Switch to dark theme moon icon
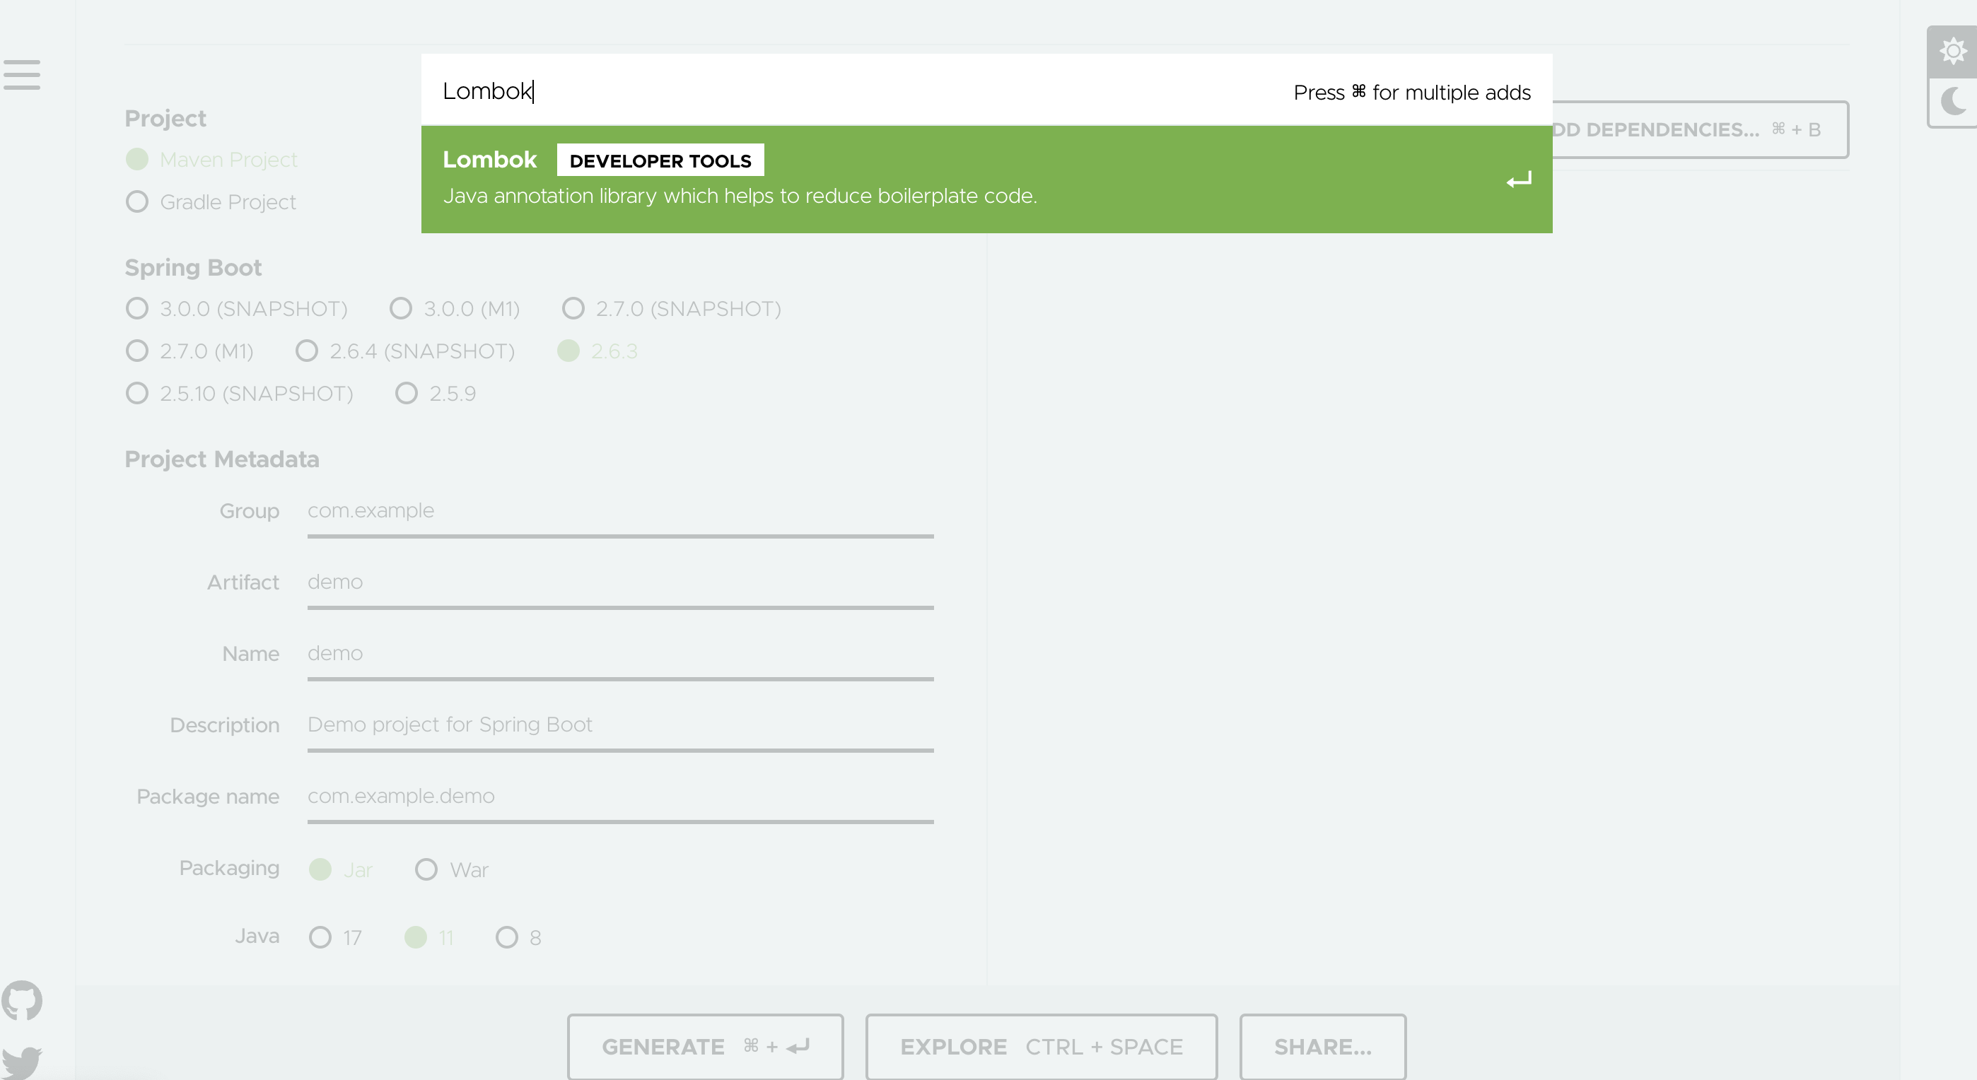Screen dimensions: 1977x1080 coord(1952,101)
